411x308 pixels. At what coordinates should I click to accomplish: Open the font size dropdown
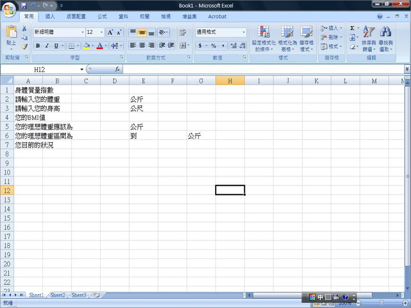[x=102, y=32]
